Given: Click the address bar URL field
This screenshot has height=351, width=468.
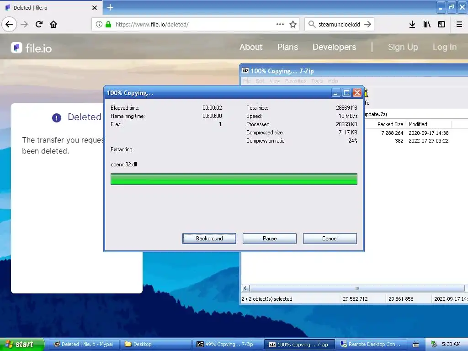Looking at the screenshot, I should 196,24.
